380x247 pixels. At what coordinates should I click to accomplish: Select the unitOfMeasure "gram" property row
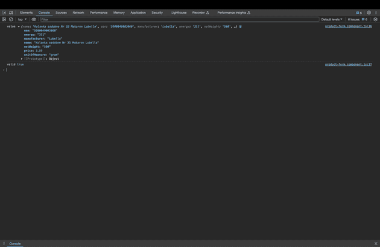click(41, 54)
